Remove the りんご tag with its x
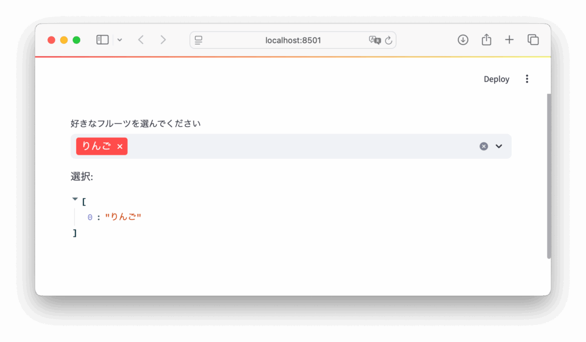 pos(120,147)
